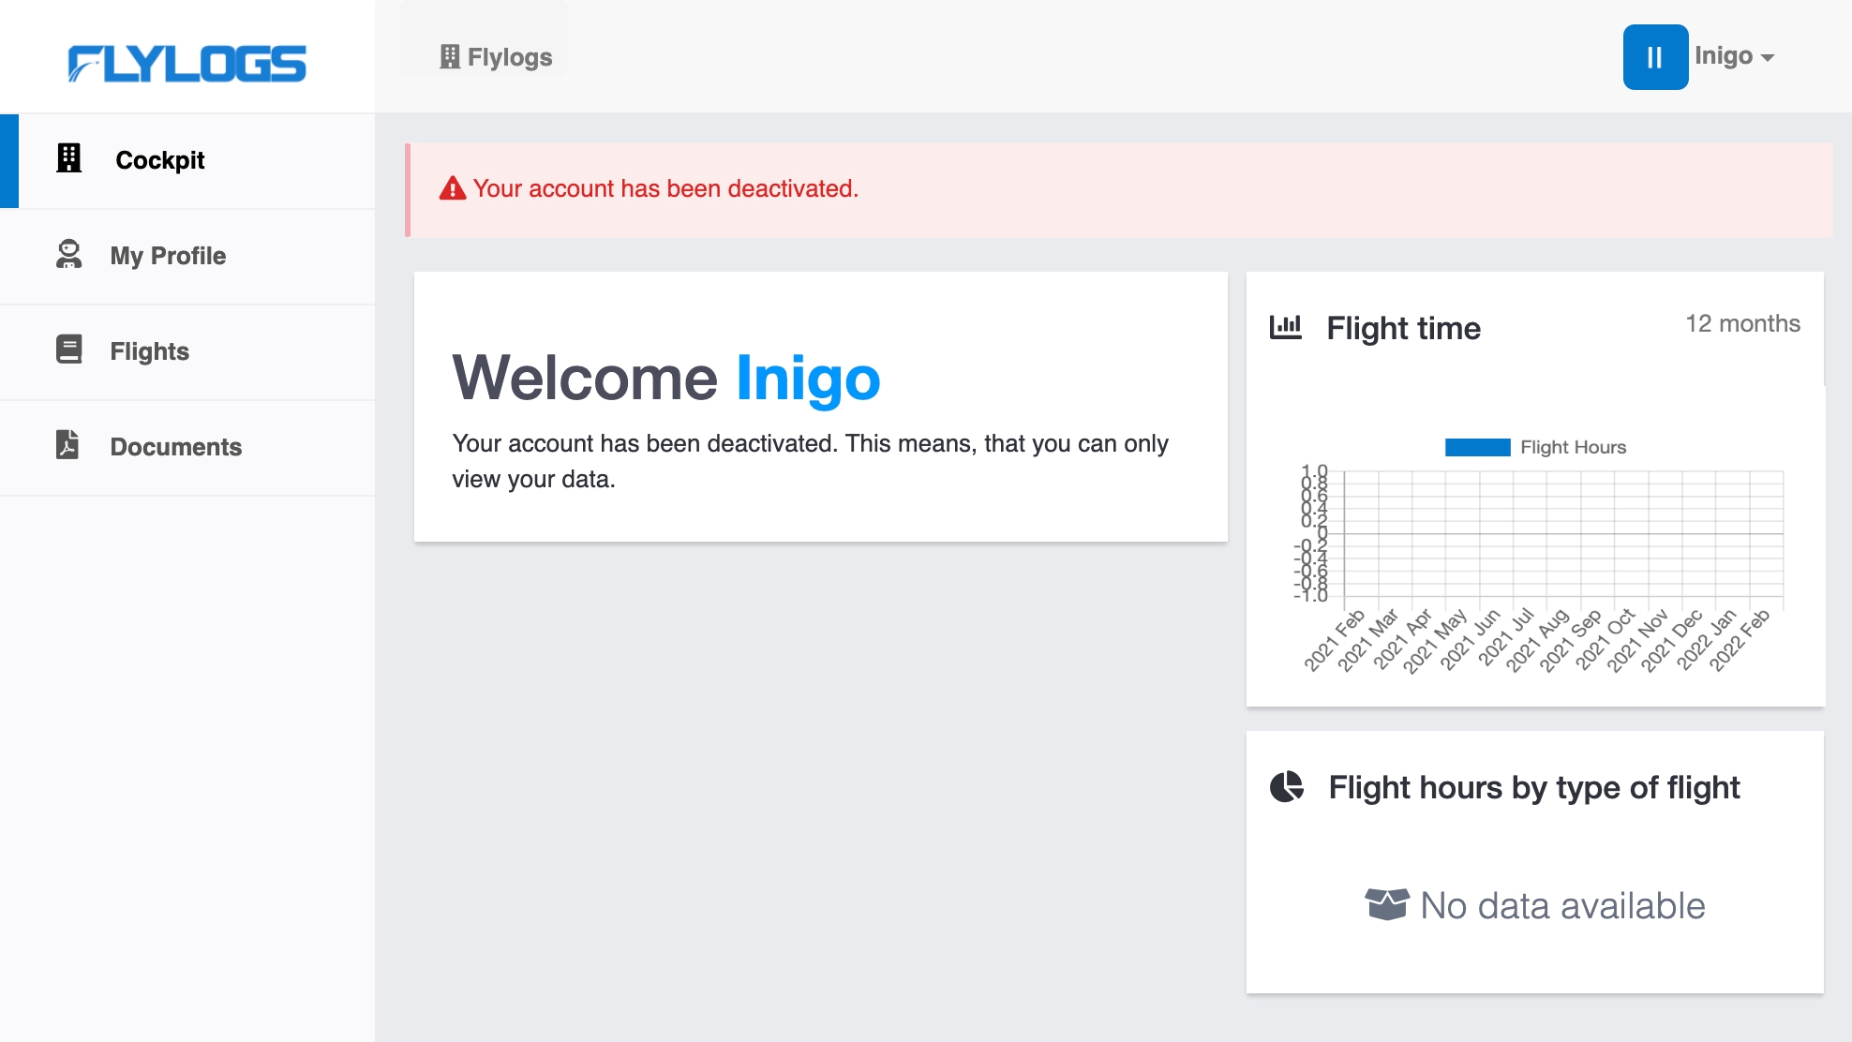Click the 12 months period label
1852x1042 pixels.
[1742, 323]
